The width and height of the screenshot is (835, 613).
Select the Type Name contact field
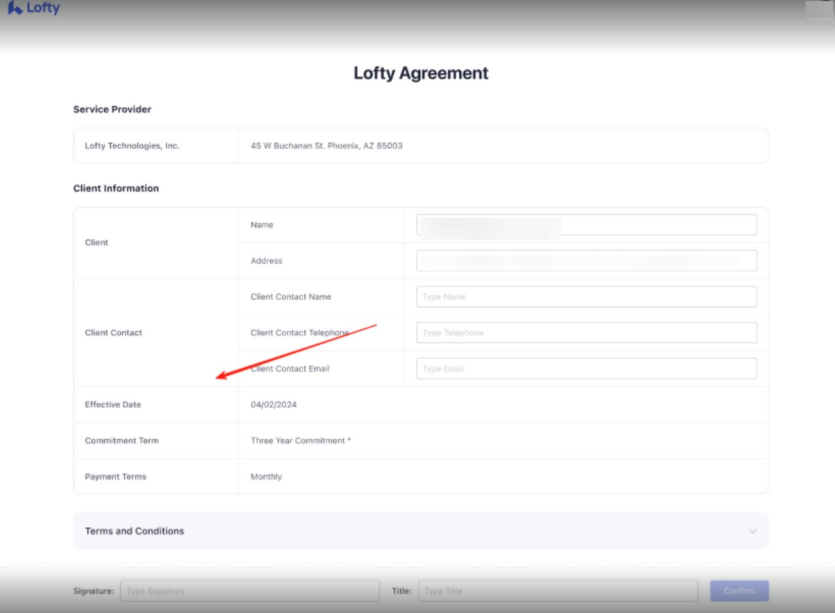coord(586,297)
